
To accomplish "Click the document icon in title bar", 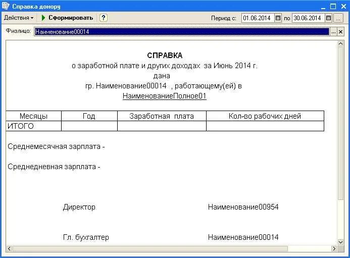I will [x=6, y=6].
